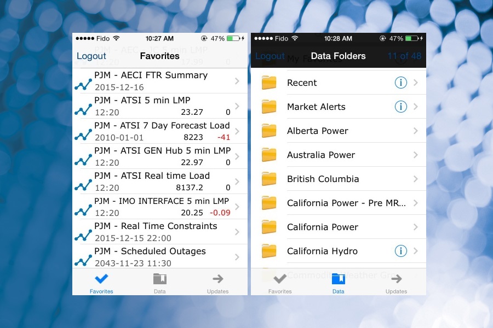
Task: Tap the -41 change value
Action: tap(223, 137)
